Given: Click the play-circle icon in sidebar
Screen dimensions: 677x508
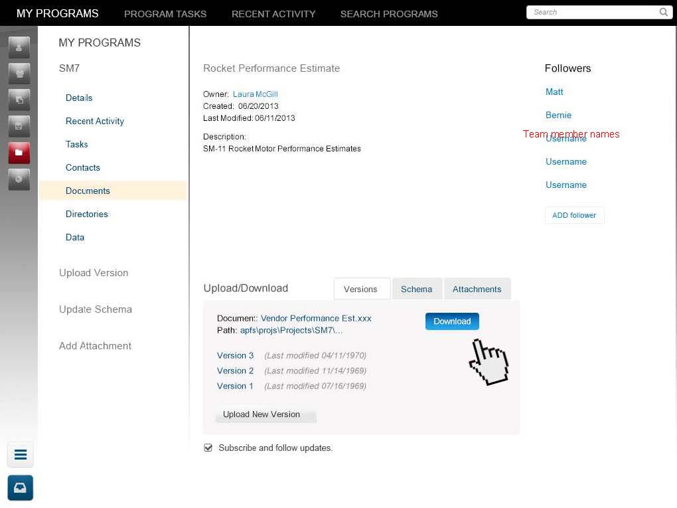Looking at the screenshot, I should coord(19,179).
